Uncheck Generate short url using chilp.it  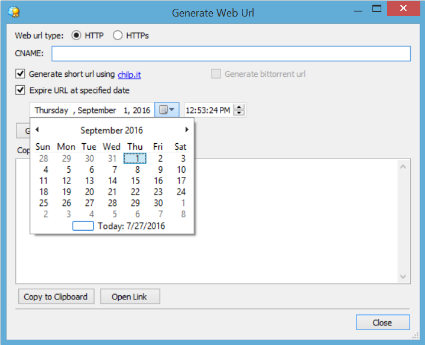click(21, 74)
